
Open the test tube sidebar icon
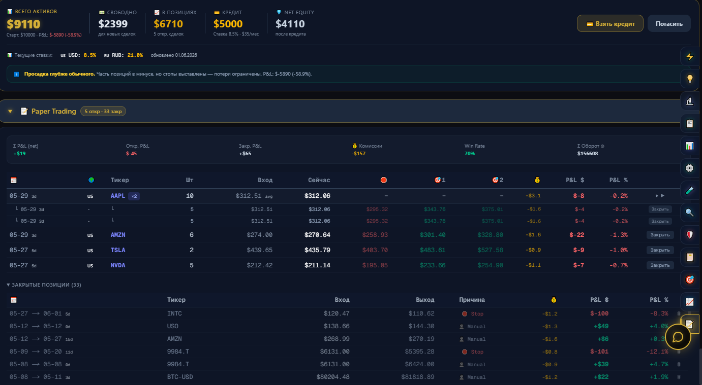coord(690,190)
